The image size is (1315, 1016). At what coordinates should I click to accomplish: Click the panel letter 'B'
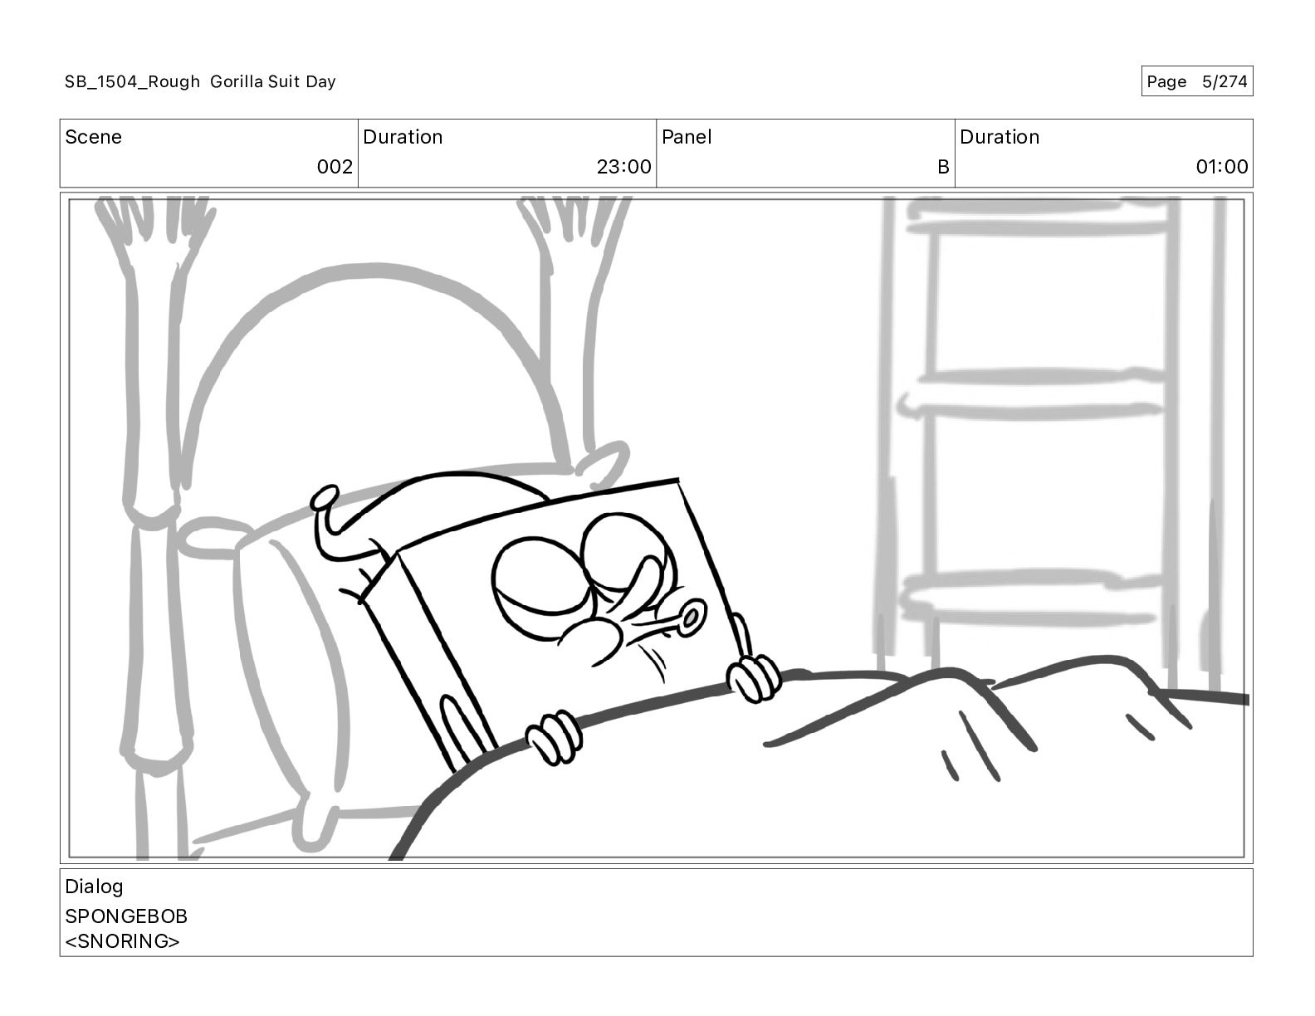point(943,167)
